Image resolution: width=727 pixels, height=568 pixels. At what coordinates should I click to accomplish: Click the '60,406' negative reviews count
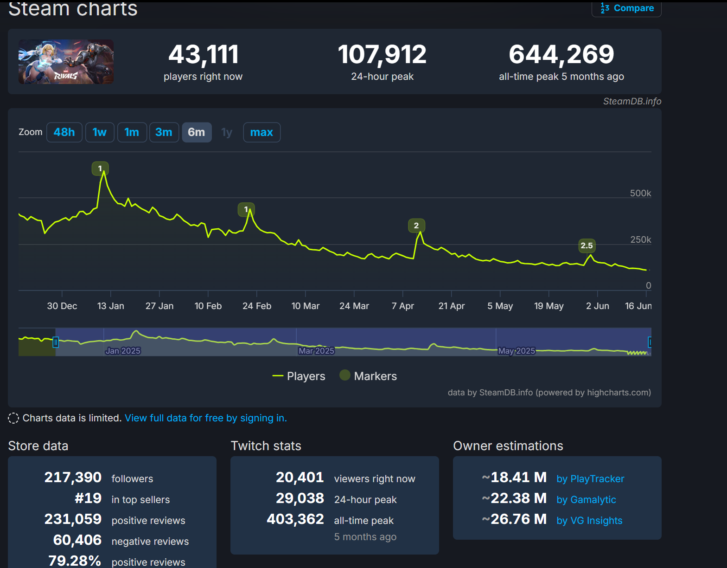point(77,540)
